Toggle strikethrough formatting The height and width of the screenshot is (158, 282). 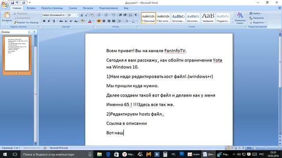tap(61, 21)
